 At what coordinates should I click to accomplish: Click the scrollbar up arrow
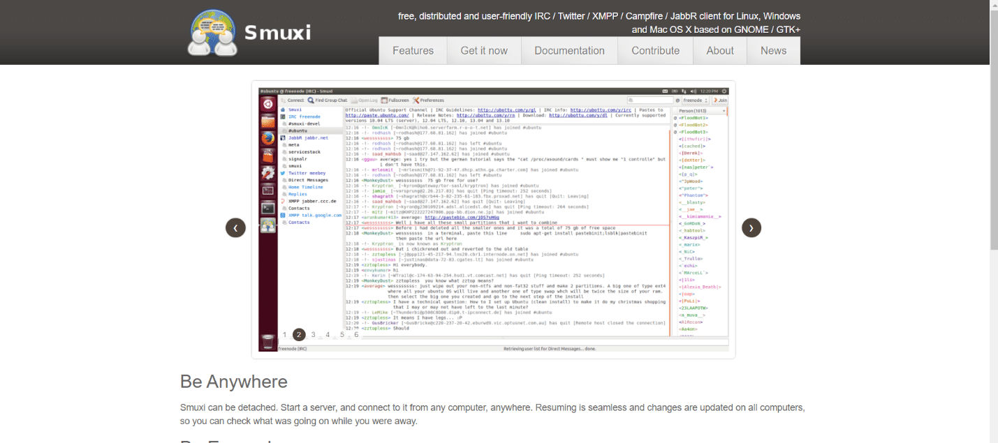point(994,4)
